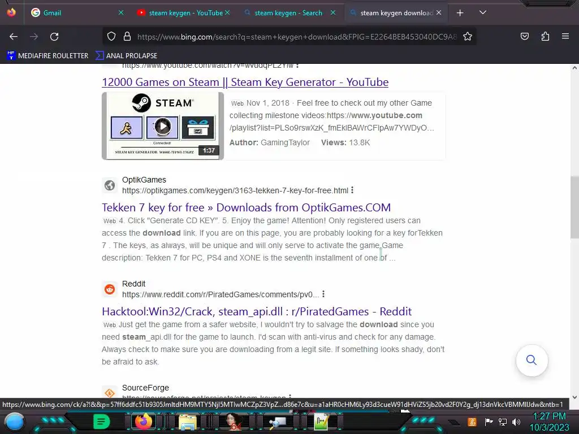579x434 pixels.
Task: Open MEDIAFIRE ROULETTER bookmark
Action: tap(47, 56)
